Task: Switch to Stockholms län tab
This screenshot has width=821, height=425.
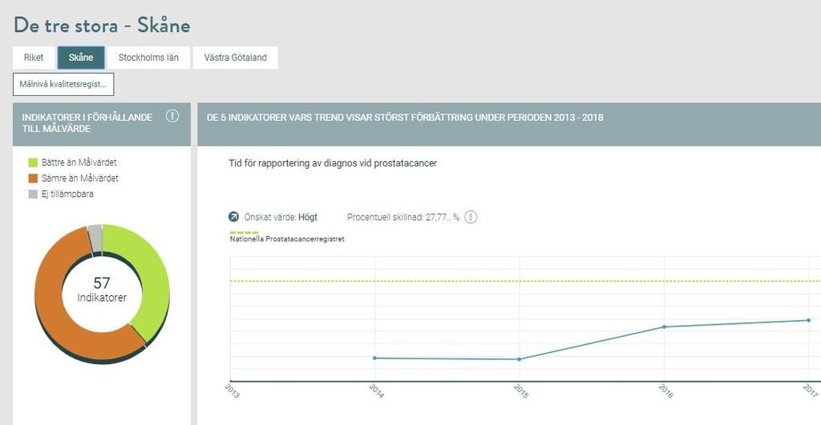Action: pos(148,58)
